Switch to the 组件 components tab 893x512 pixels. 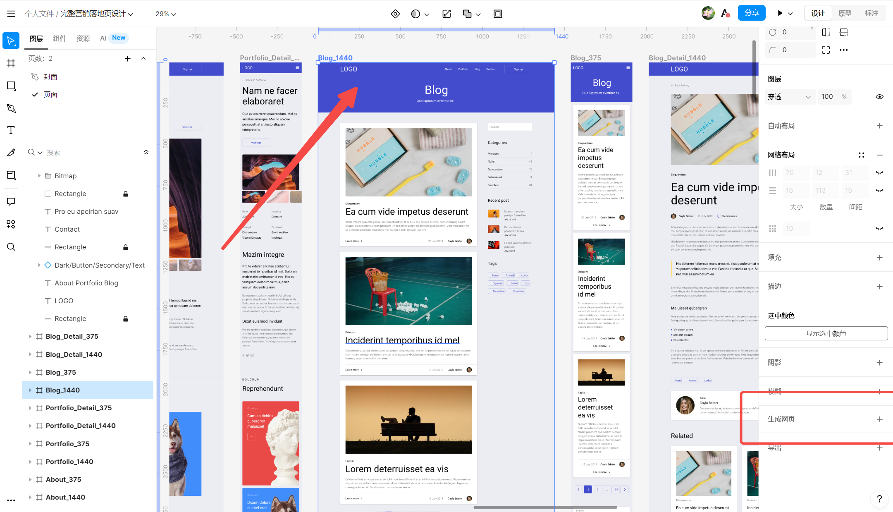pyautogui.click(x=60, y=38)
